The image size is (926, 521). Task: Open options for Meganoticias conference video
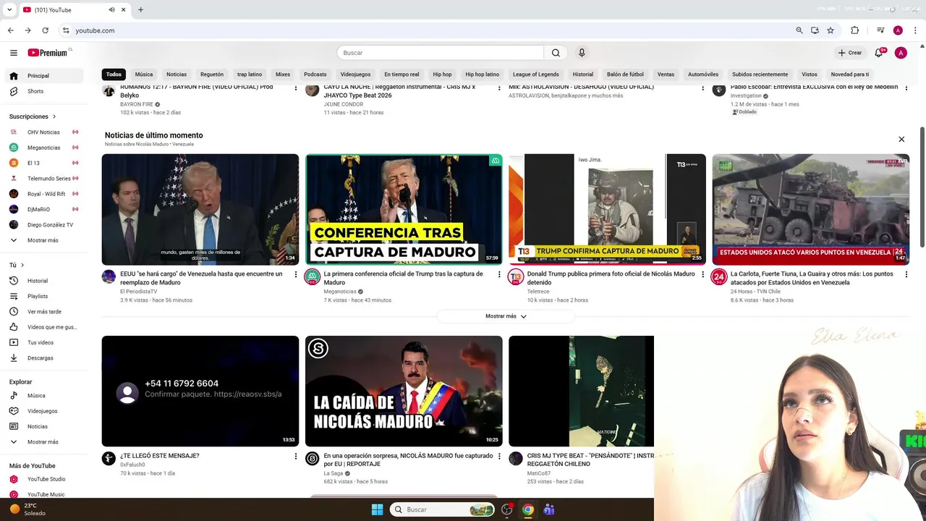click(x=498, y=274)
